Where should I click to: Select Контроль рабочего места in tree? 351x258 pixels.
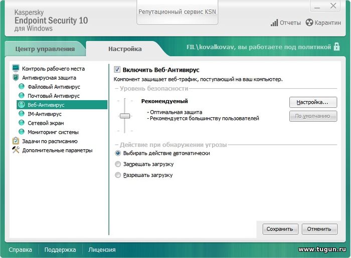pos(53,69)
